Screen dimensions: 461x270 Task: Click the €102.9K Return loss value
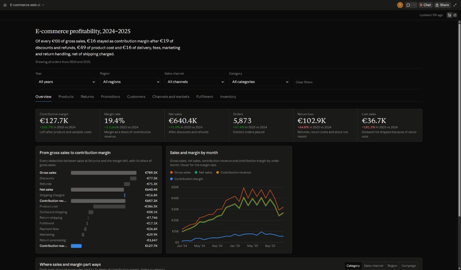click(x=312, y=121)
